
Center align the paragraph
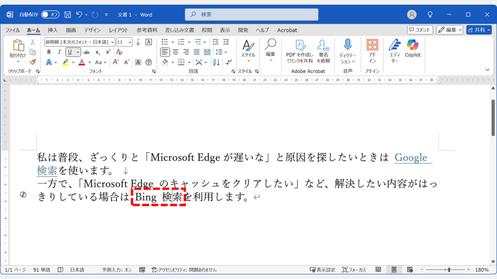pyautogui.click(x=175, y=52)
